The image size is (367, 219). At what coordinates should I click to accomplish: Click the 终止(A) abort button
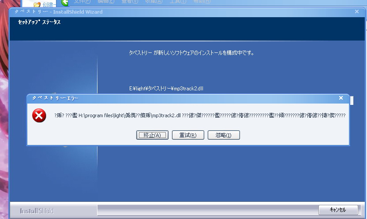(152, 135)
